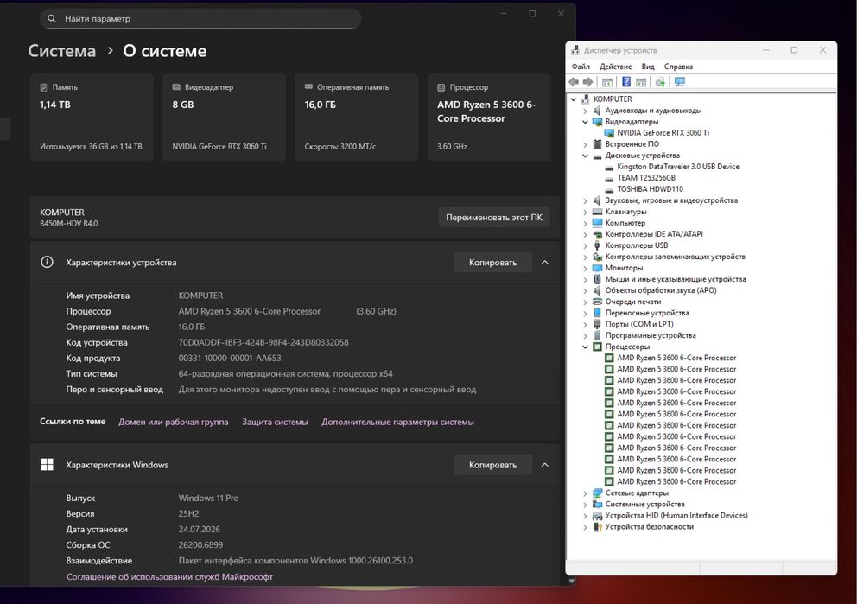Click the Мониторы category icon
Image resolution: width=857 pixels, height=604 pixels.
[597, 268]
